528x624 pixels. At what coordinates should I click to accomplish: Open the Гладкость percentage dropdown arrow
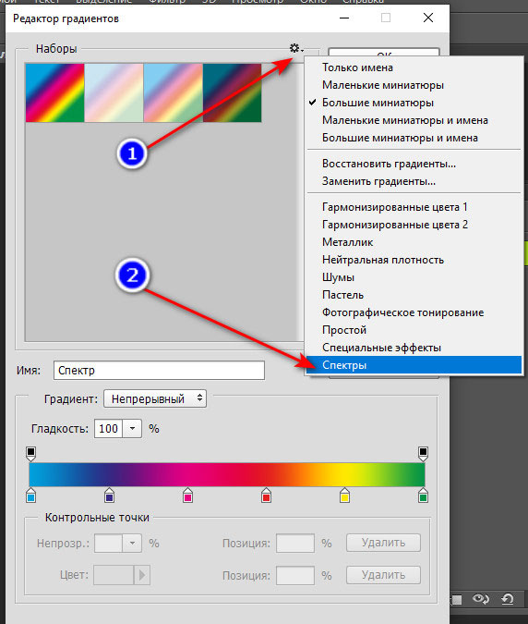[x=132, y=429]
